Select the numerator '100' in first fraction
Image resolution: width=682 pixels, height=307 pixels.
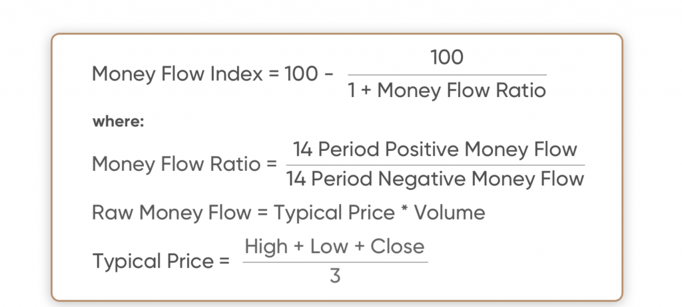tap(447, 57)
